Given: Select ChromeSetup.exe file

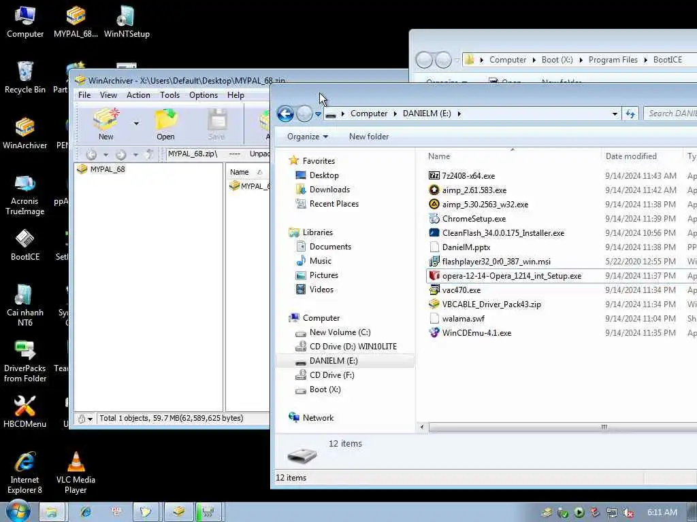Looking at the screenshot, I should pos(474,219).
